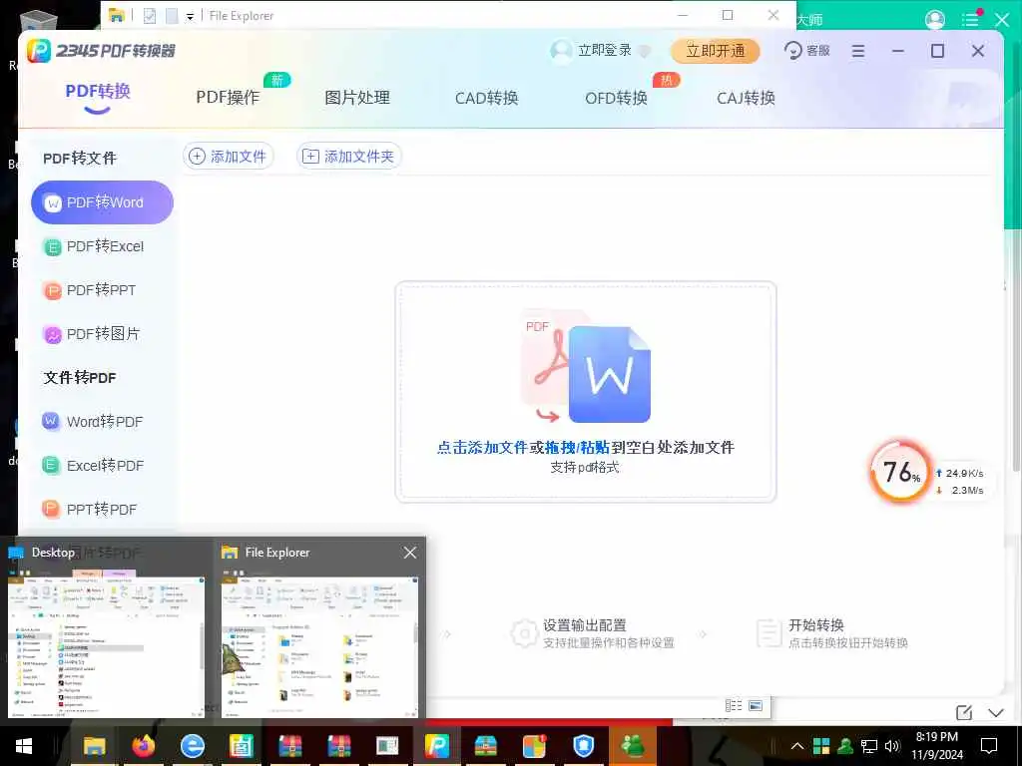Click the volume speaker tray icon
Image resolution: width=1022 pixels, height=766 pixels.
[x=892, y=746]
